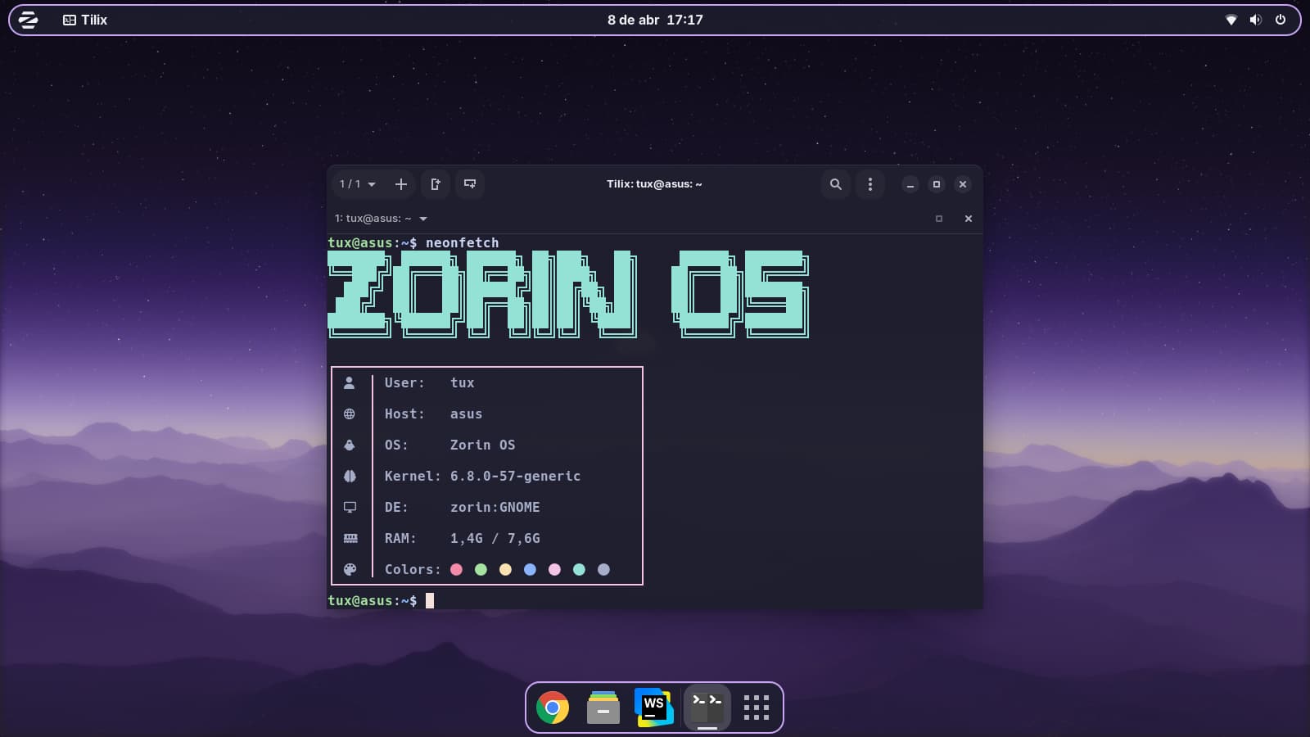Click the ZORIN OS ASCII banner
Screen dimensions: 1310x737
coord(568,294)
